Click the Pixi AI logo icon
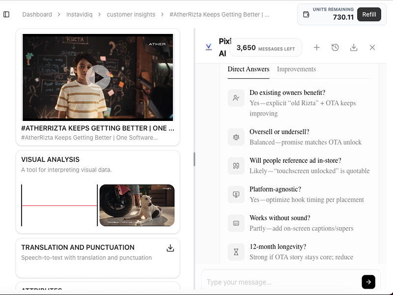Image resolution: width=393 pixels, height=295 pixels. [x=208, y=47]
